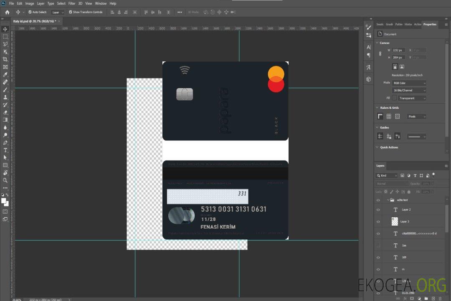Open the Paragraph panel icon
This screenshot has width=451, height=301.
[368, 55]
